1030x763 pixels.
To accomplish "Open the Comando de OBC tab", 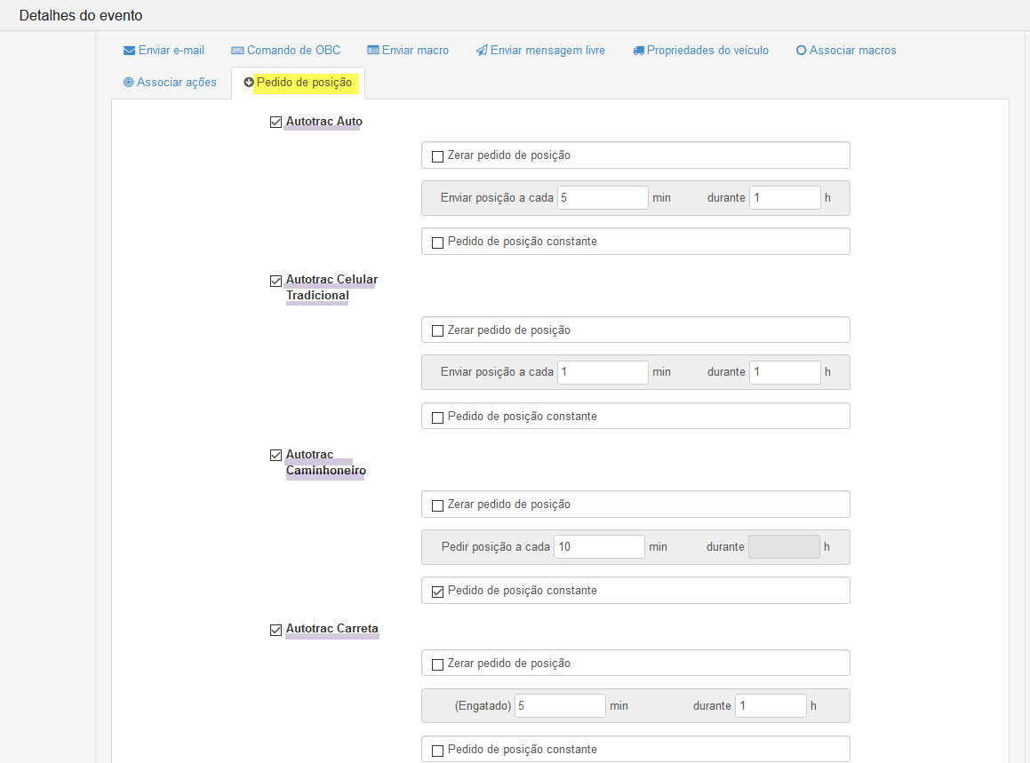I will [286, 51].
